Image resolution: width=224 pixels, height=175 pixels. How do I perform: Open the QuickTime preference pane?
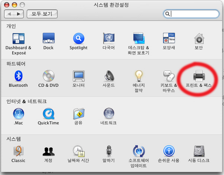click(x=48, y=114)
